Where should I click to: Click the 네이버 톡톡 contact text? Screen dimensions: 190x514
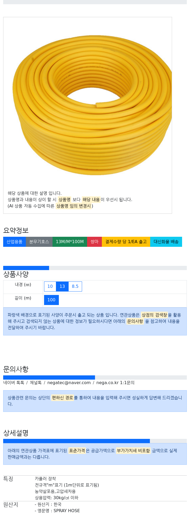coord(14,383)
